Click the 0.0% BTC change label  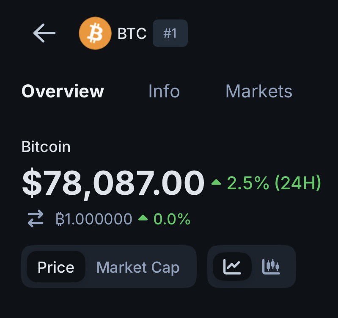pos(172,219)
